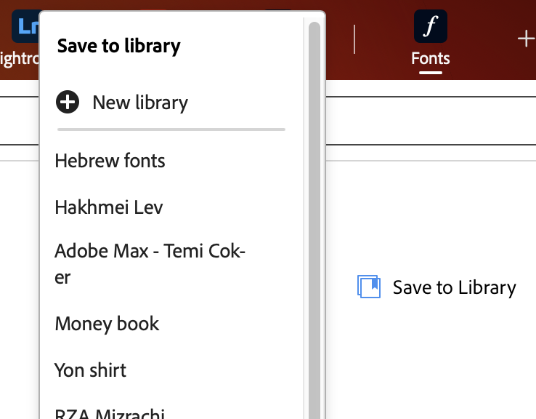Pick the RZA Mizrachi library entry

[x=110, y=413]
